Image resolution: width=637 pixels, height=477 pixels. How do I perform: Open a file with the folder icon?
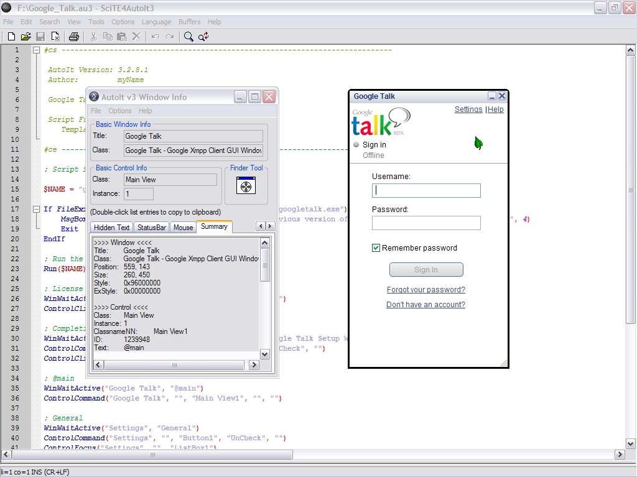pyautogui.click(x=26, y=37)
